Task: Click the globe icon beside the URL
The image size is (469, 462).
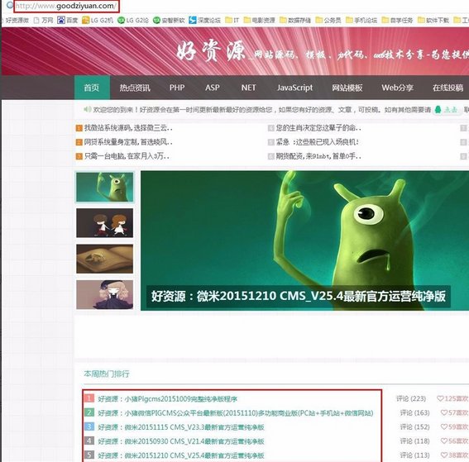Action: point(10,5)
